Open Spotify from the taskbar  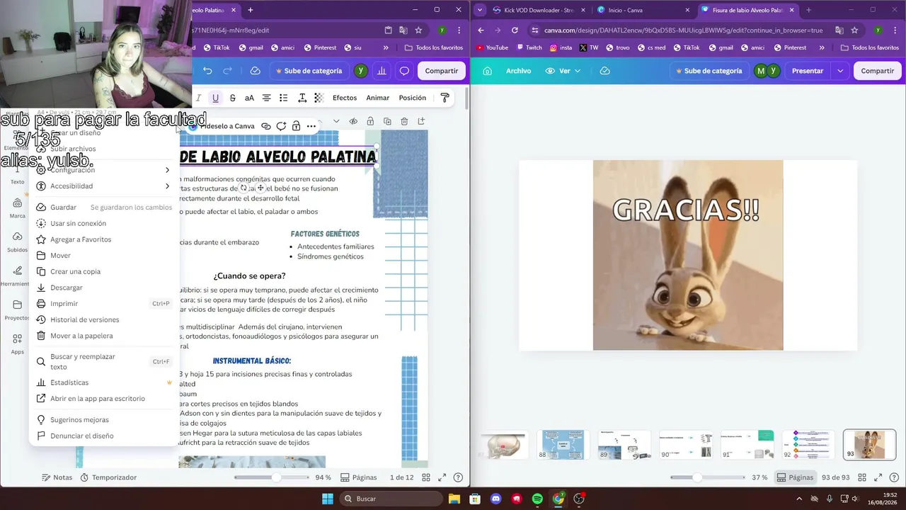coord(537,499)
